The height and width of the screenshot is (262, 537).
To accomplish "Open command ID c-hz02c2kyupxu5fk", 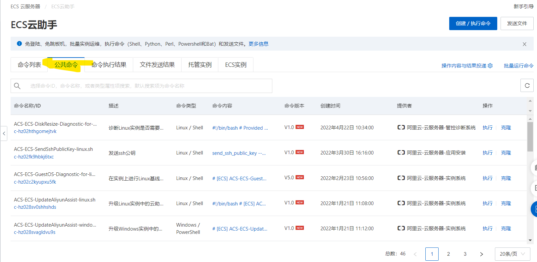I will coord(35,182).
